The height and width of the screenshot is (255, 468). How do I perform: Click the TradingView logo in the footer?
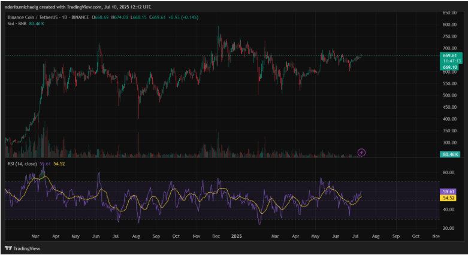pos(23,248)
